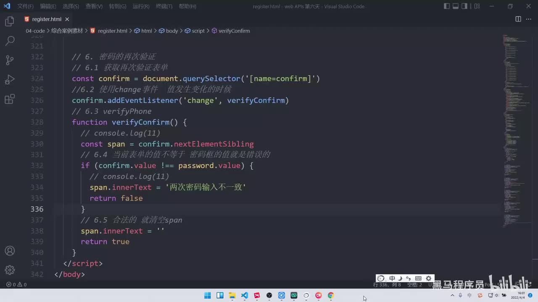The height and width of the screenshot is (302, 538).
Task: Click the VS Code logo in the title bar
Action: (x=7, y=6)
